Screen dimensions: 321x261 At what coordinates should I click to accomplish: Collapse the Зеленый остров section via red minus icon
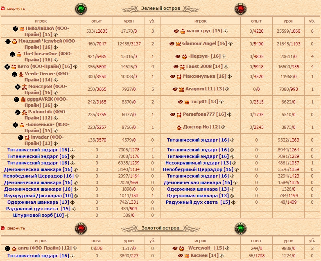[x=2, y=9]
